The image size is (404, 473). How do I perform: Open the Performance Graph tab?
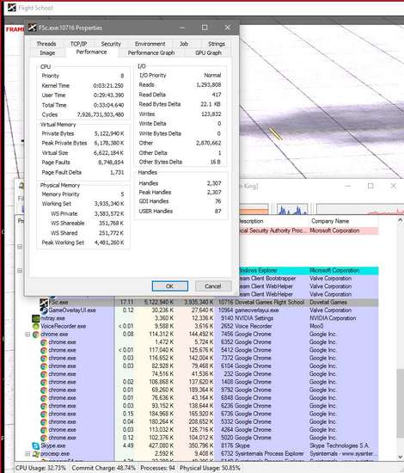pyautogui.click(x=151, y=52)
